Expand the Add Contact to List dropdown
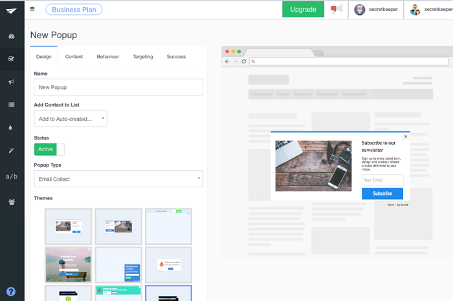This screenshot has height=301, width=453. coord(71,118)
